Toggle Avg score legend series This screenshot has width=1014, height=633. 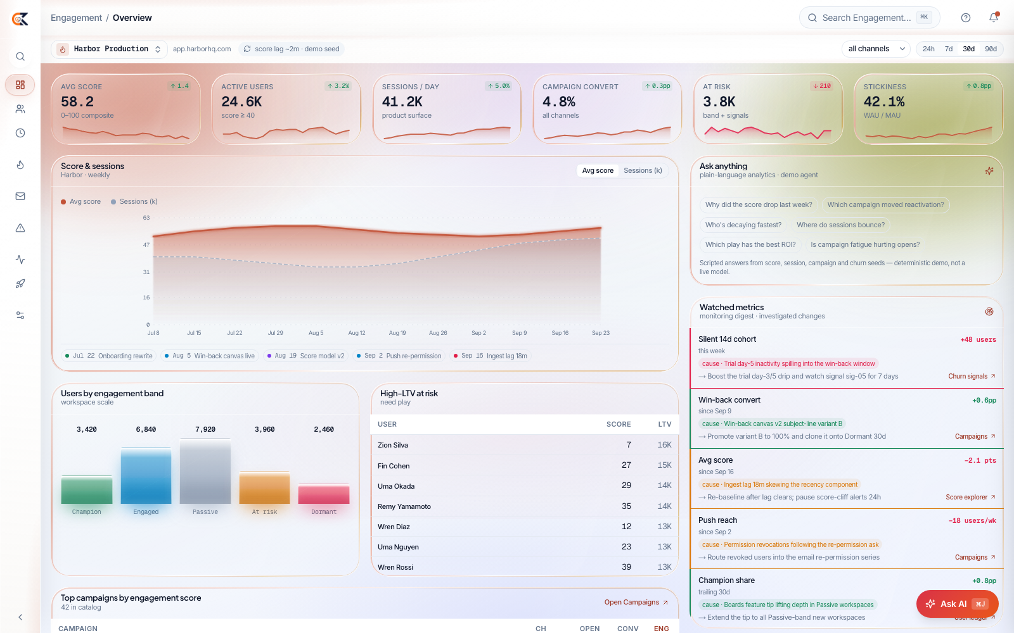pos(81,201)
